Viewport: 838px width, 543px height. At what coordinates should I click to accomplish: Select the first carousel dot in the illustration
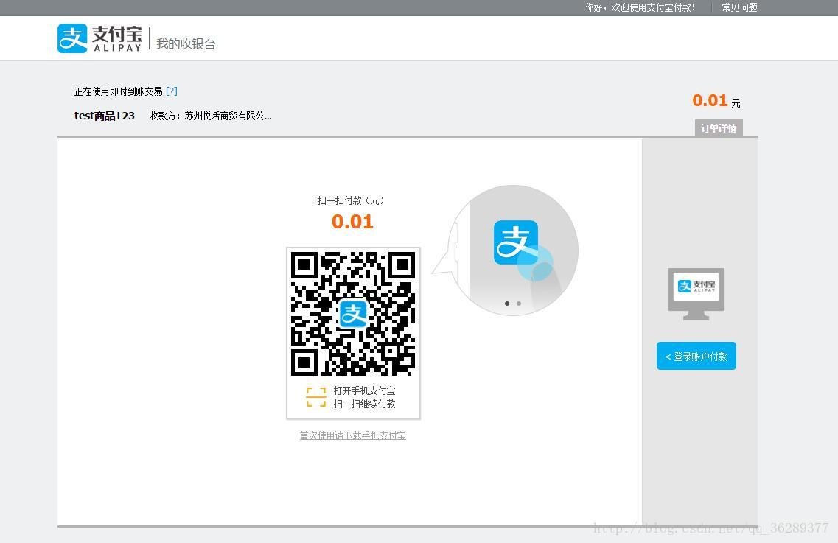[507, 304]
